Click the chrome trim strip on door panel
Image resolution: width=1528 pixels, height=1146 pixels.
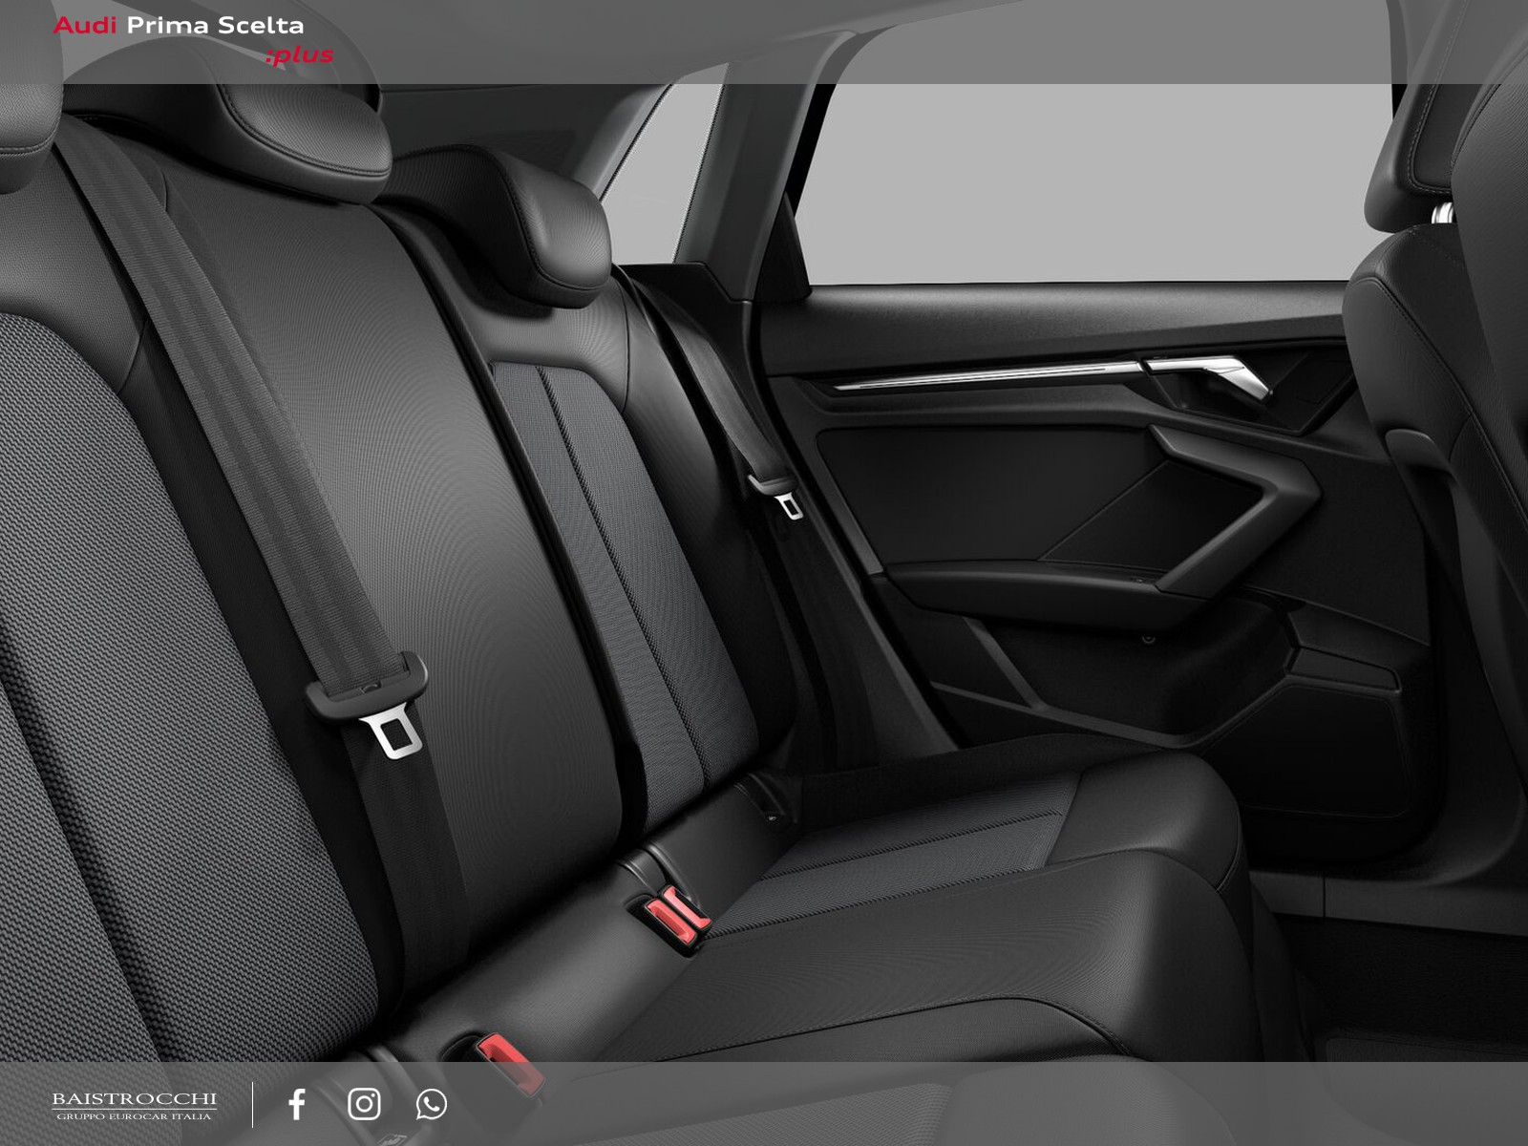click(x=984, y=375)
